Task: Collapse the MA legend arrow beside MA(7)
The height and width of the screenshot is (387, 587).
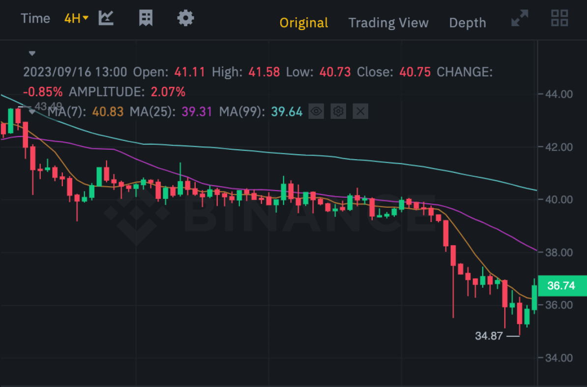Action: (32, 111)
